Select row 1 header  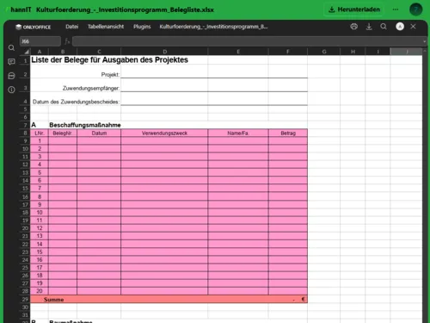(x=25, y=60)
